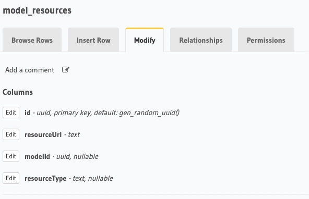Click the modelId column name

[x=37, y=156]
